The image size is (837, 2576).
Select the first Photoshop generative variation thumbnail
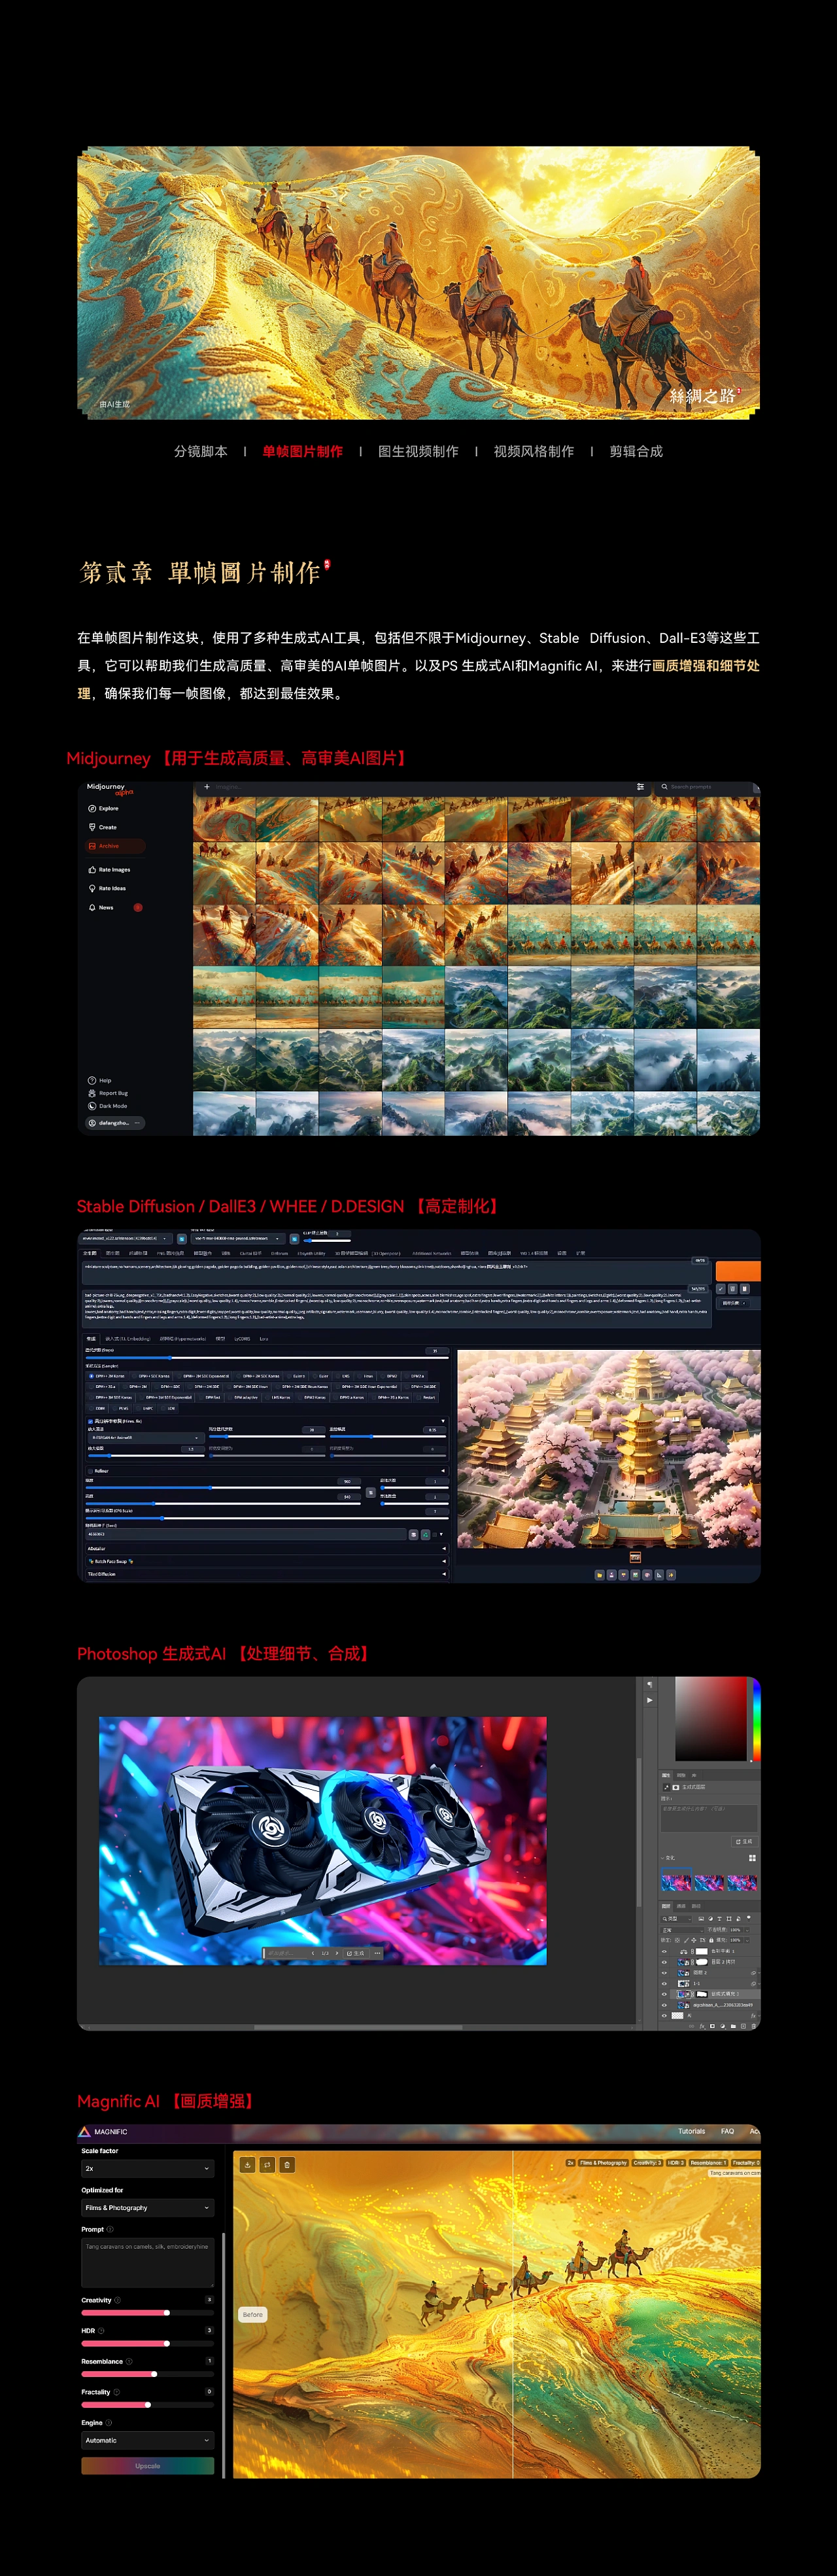click(x=676, y=1880)
